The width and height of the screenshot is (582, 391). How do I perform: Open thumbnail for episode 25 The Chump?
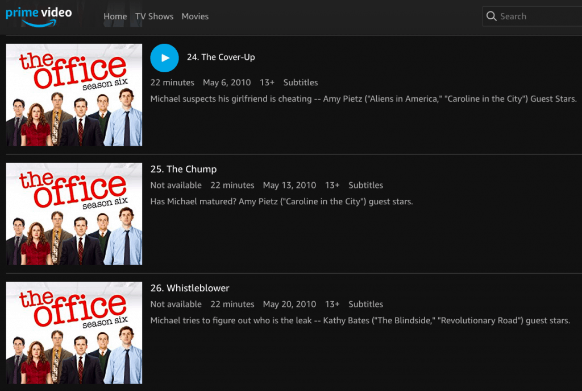point(74,213)
